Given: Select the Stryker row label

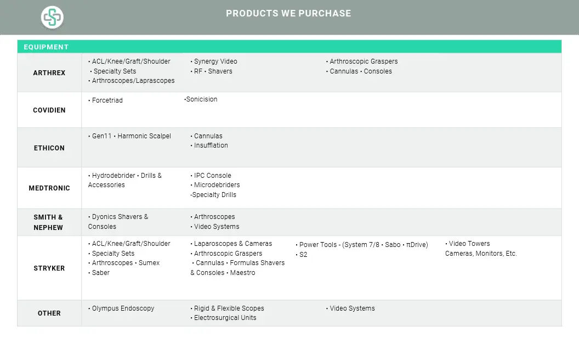Looking at the screenshot, I should pyautogui.click(x=49, y=268).
